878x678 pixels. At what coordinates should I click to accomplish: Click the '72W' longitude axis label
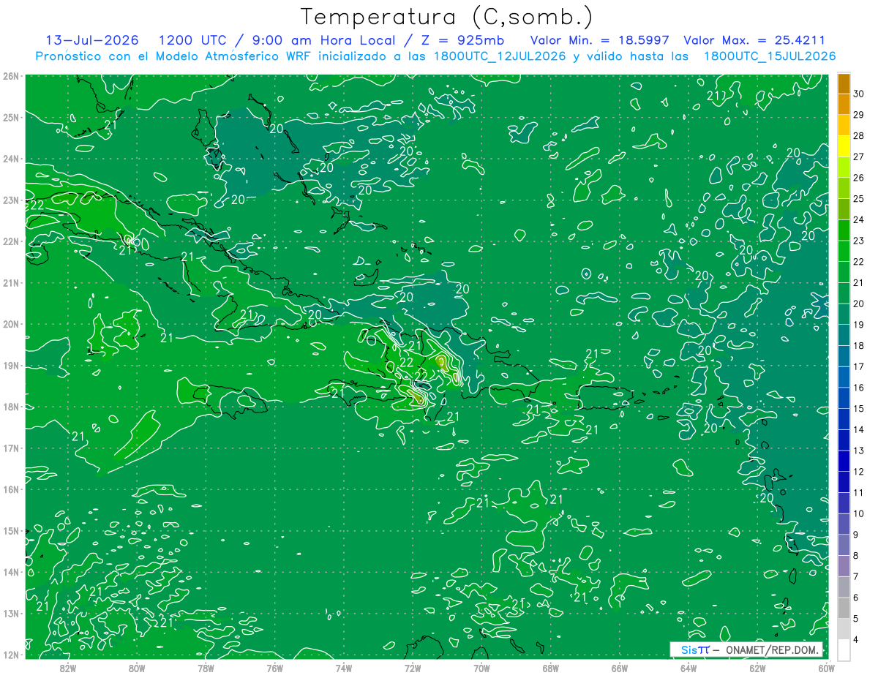(413, 667)
